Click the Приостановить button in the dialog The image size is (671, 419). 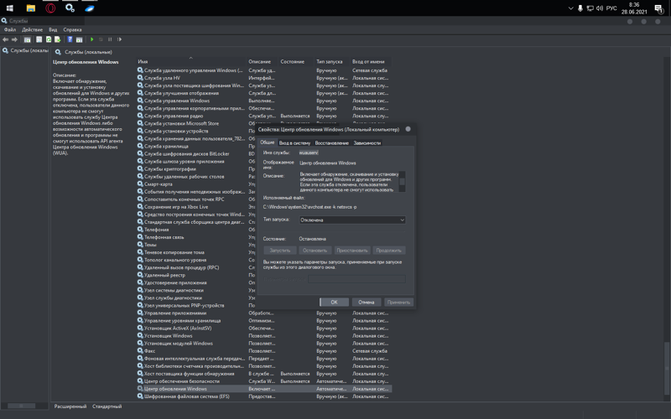pos(352,250)
